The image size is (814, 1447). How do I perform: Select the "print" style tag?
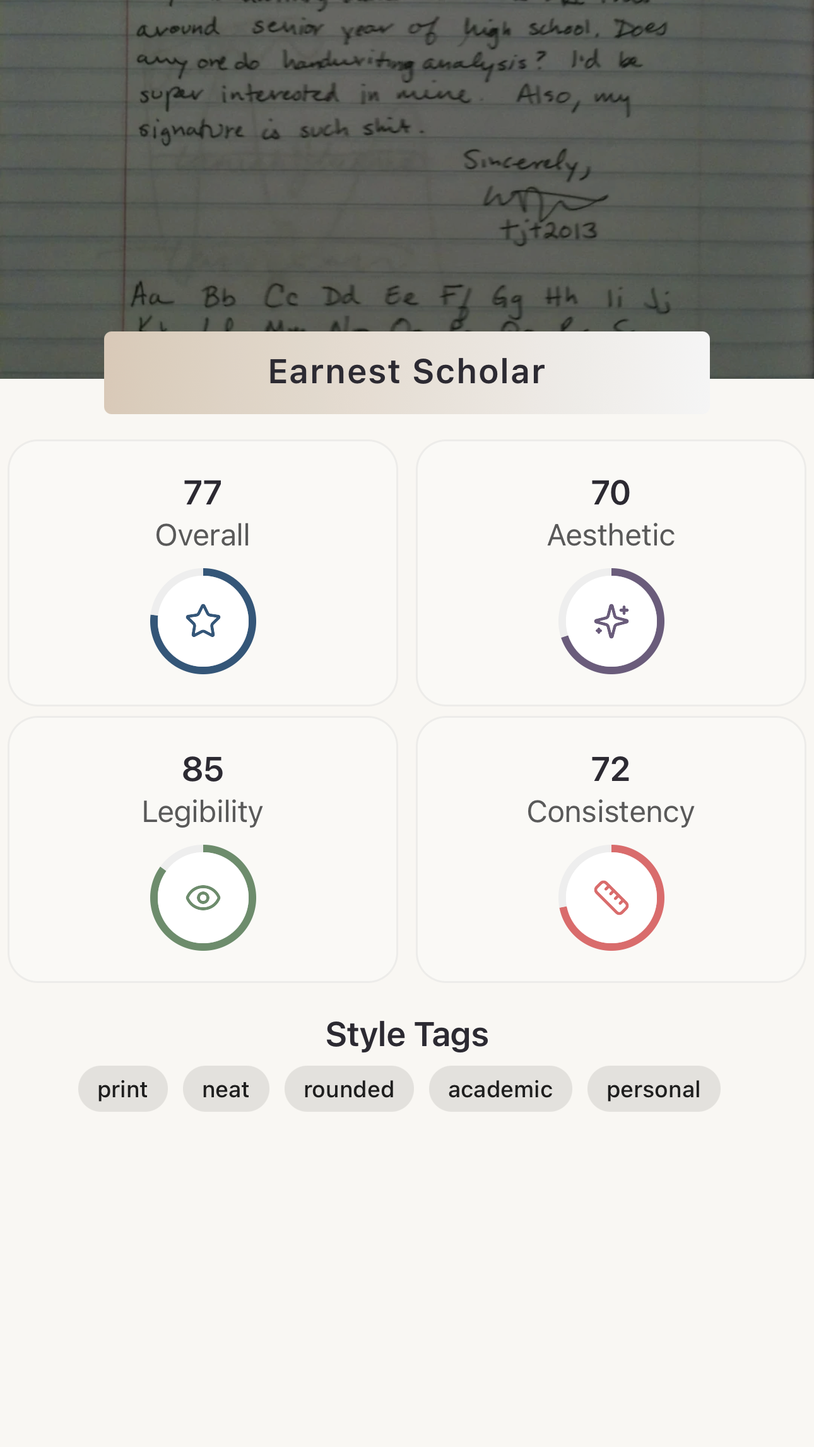(x=122, y=1089)
